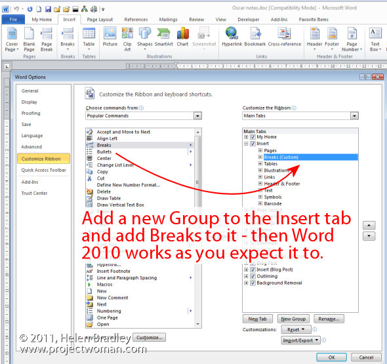
Task: Collapse the Insert tree node
Action: [x=246, y=144]
